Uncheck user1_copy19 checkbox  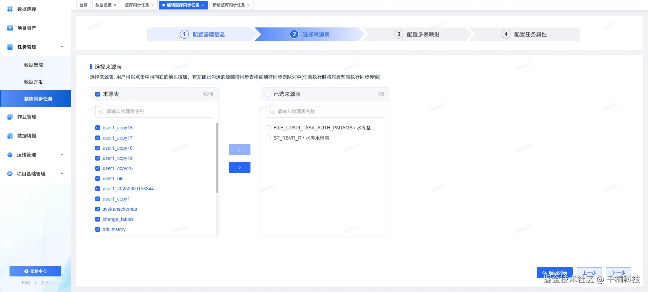point(98,158)
